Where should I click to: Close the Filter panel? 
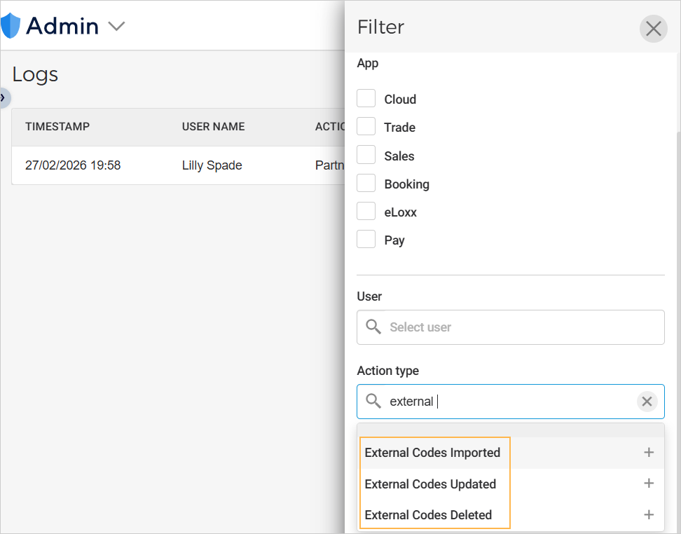click(653, 29)
